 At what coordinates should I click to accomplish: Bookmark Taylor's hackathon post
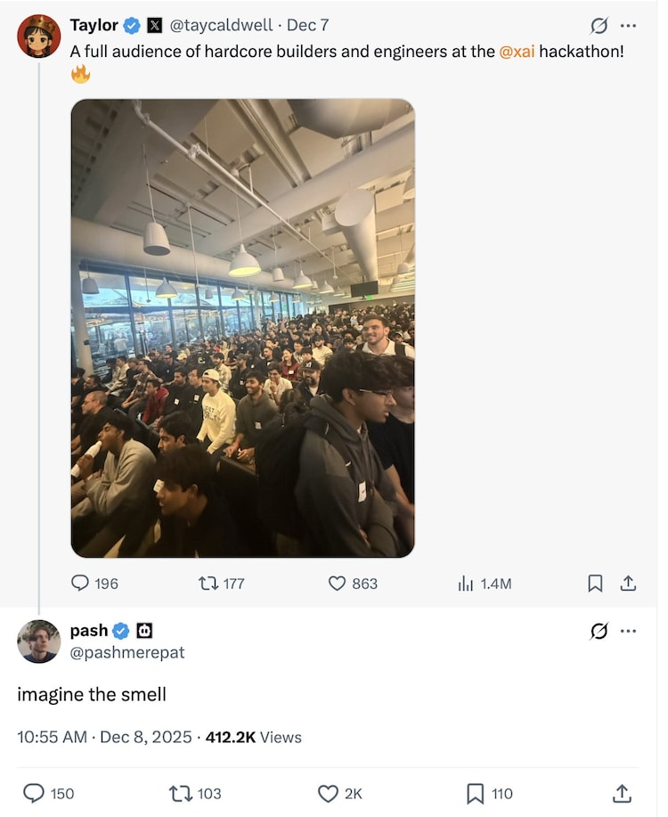coord(595,583)
